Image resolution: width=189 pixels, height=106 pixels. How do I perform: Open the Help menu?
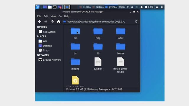pyautogui.click(x=67, y=16)
